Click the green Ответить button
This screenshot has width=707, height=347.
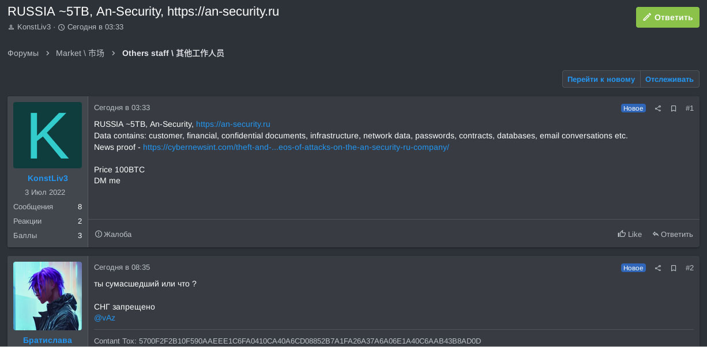coord(667,17)
